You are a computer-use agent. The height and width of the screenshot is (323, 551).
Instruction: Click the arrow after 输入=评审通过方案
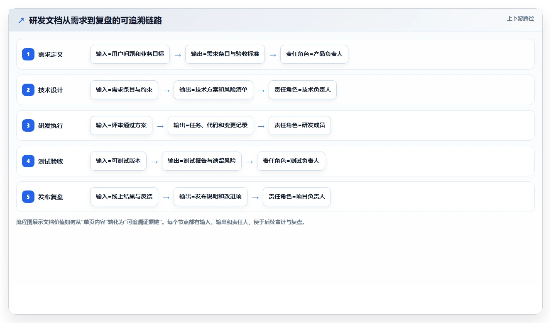click(x=160, y=126)
